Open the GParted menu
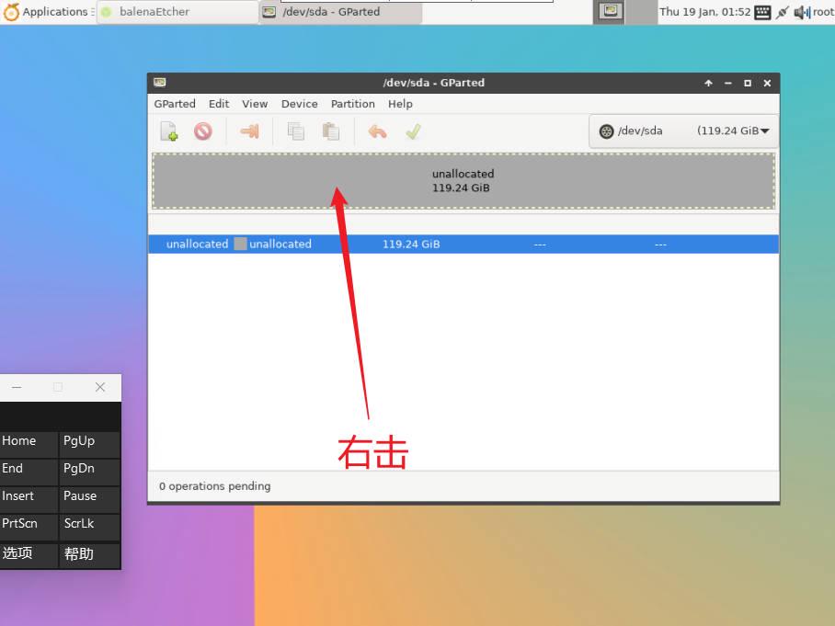This screenshot has width=835, height=626. [175, 104]
